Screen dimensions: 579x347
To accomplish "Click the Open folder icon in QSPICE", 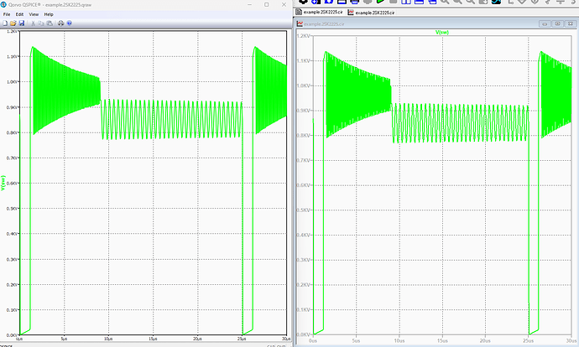I will tap(12, 23).
